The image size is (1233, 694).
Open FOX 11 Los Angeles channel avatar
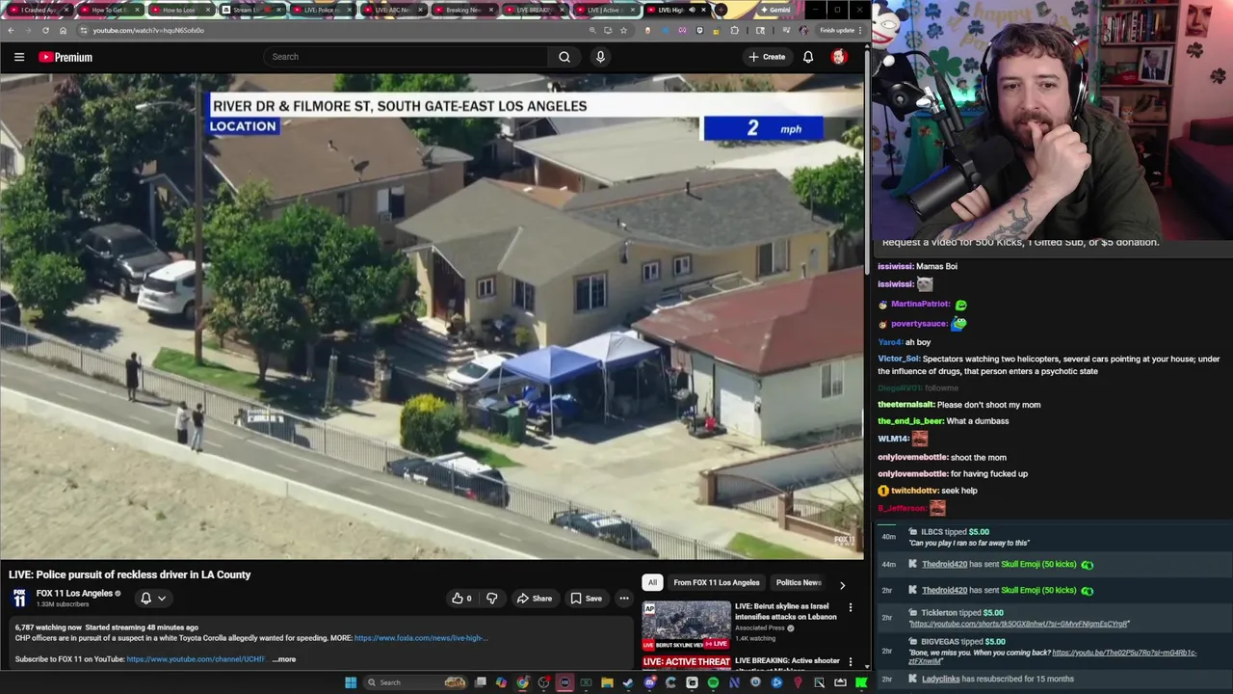(x=19, y=599)
